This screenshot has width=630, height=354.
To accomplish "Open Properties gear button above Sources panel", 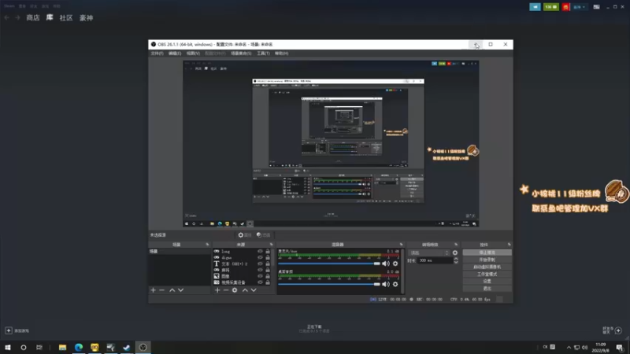I will pyautogui.click(x=245, y=235).
